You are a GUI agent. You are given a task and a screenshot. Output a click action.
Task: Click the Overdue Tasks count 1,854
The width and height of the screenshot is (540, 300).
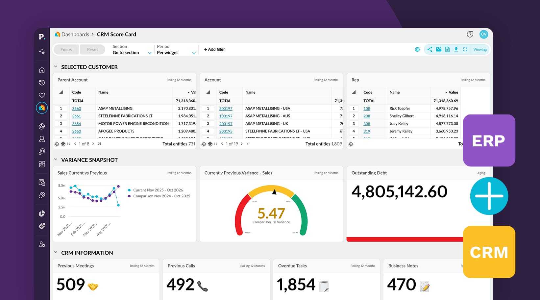pos(296,285)
